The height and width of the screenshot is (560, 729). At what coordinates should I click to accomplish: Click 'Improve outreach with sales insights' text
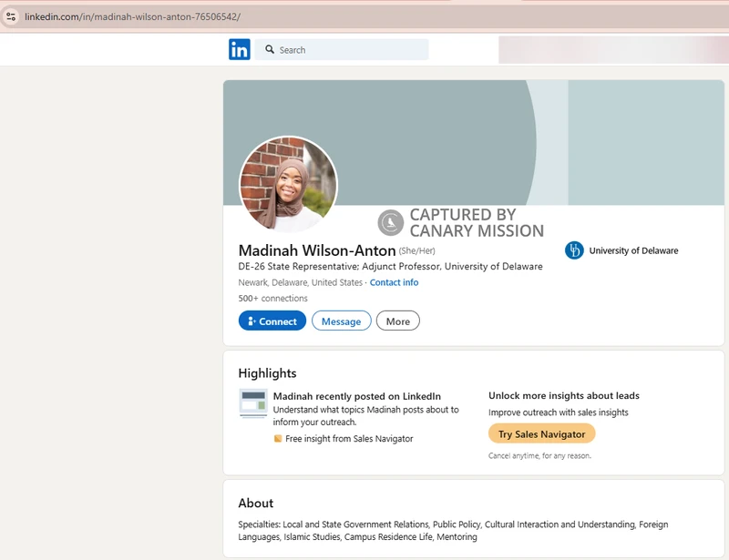[559, 412]
